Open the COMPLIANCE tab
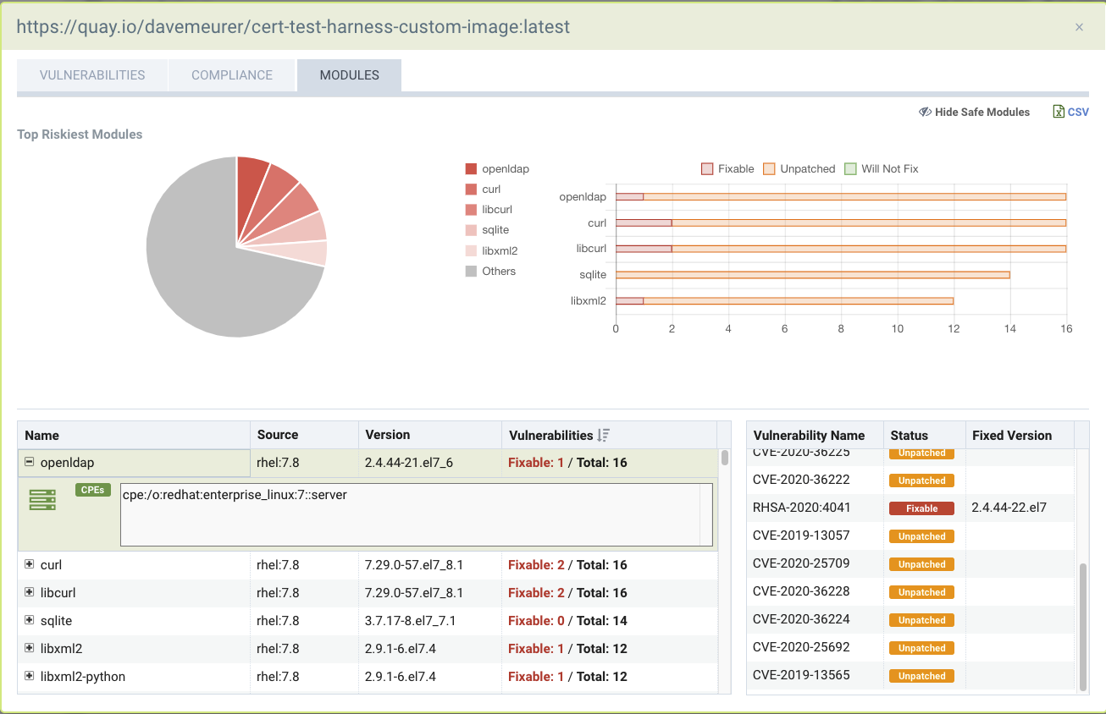1106x714 pixels. click(x=231, y=74)
